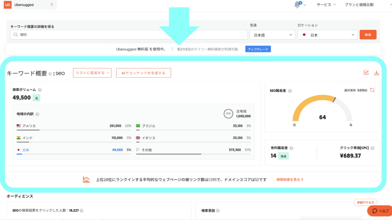Click the 573,300 その他 volume value
Image resolution: width=392 pixels, height=220 pixels.
(235, 150)
